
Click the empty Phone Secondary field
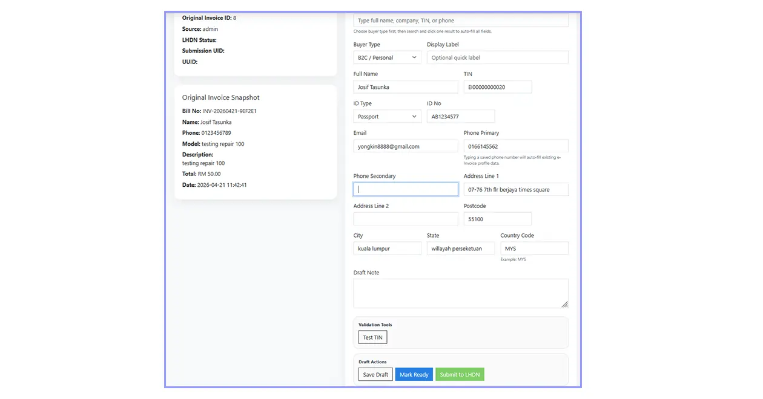click(405, 189)
